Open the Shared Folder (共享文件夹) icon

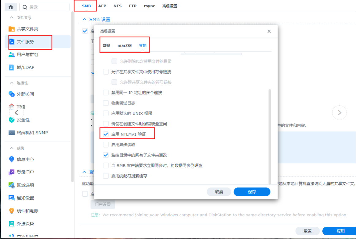point(11,29)
